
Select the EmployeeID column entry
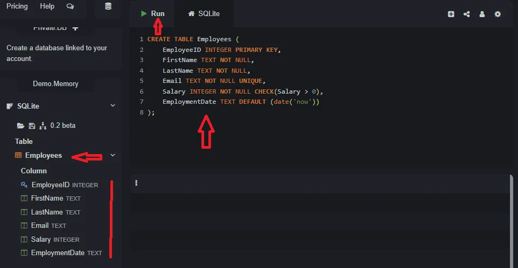(x=50, y=185)
